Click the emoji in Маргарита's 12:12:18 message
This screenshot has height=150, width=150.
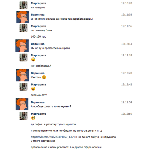pos(33,60)
